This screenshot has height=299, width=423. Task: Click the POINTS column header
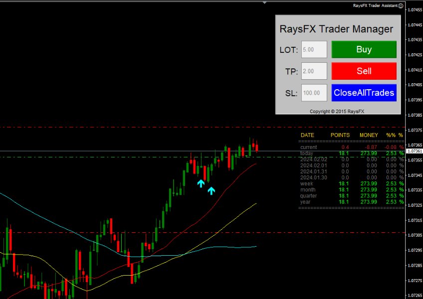pos(340,135)
